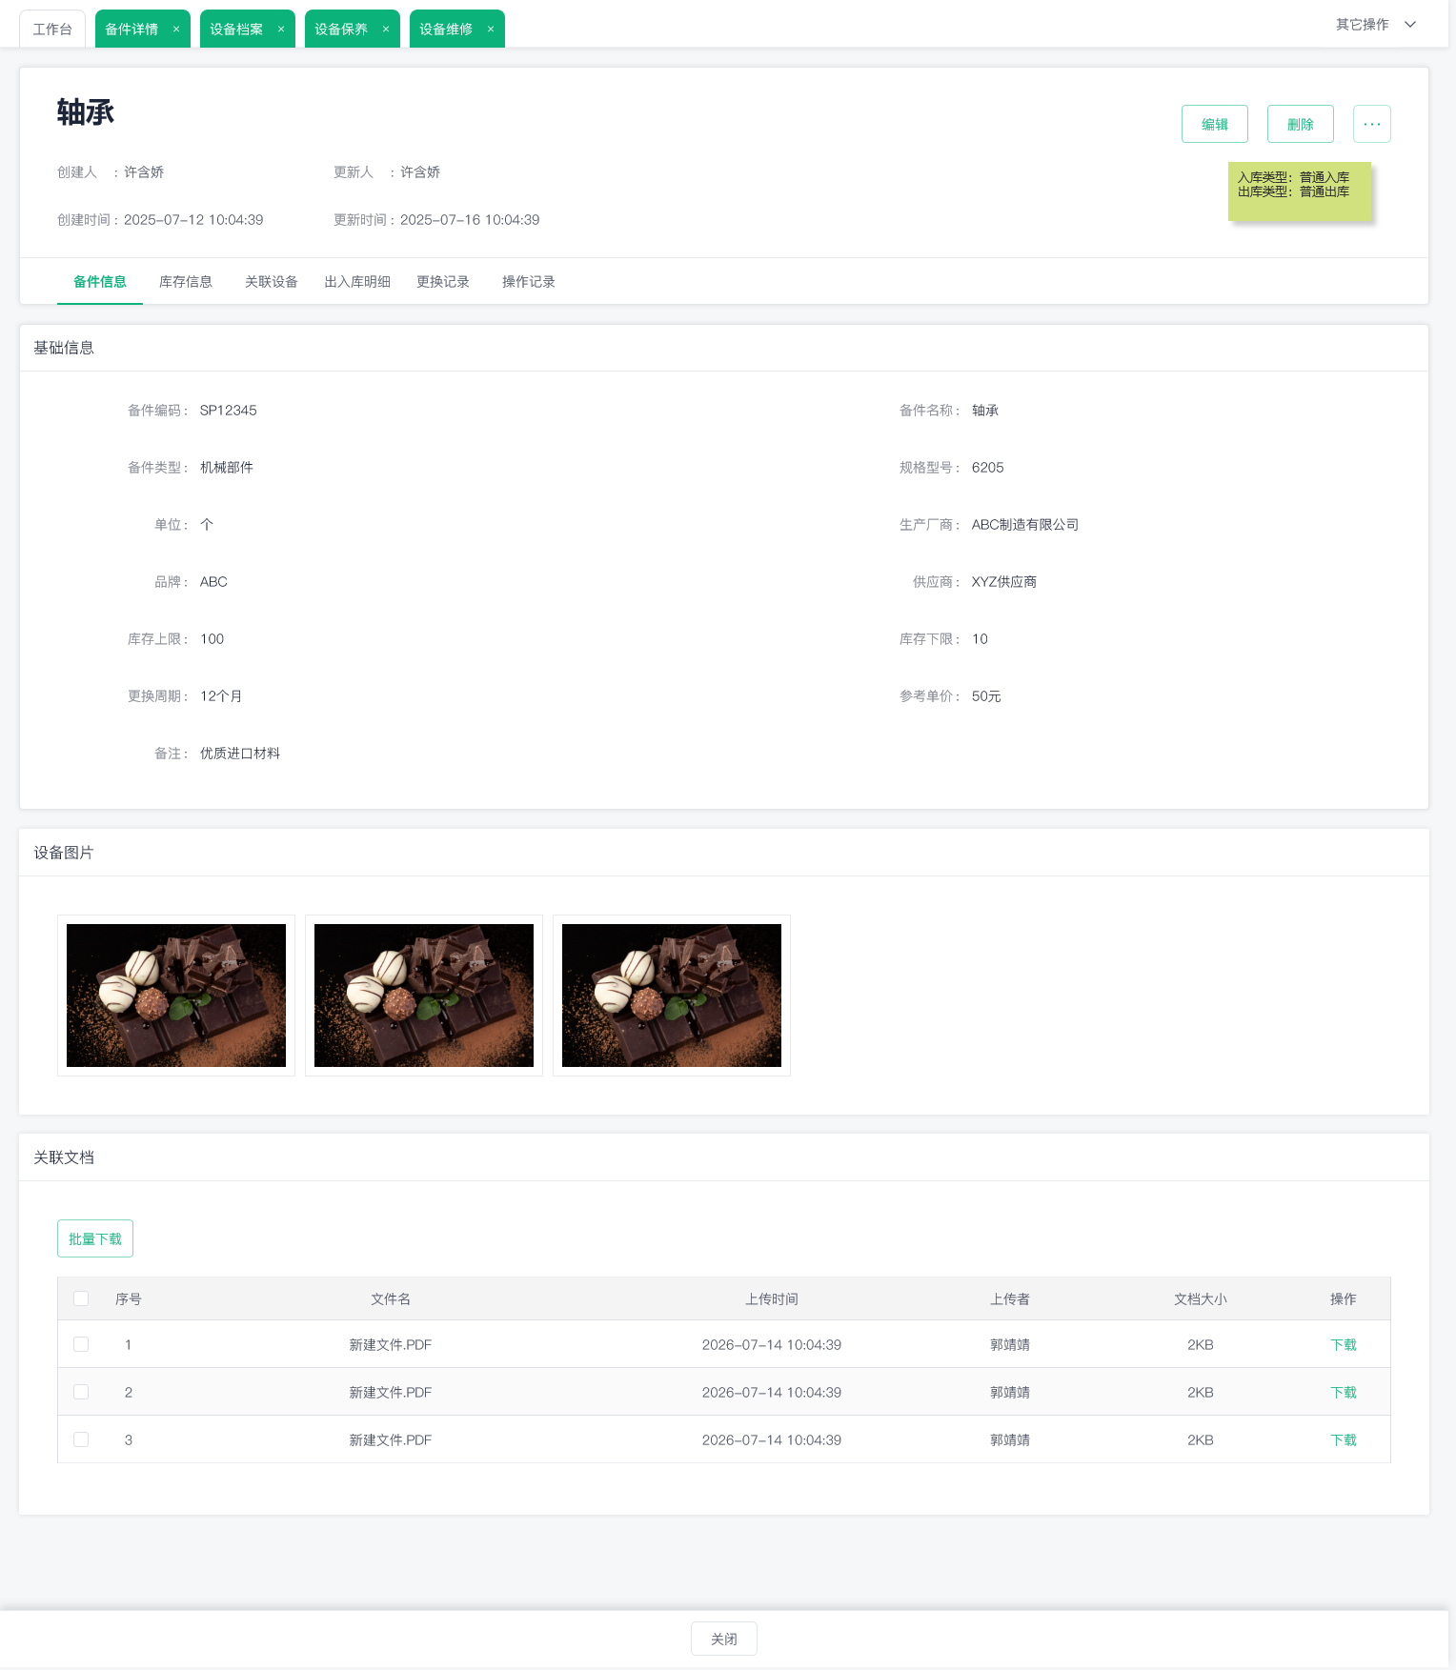Viewport: 1456px width, 1670px height.
Task: Open the 操作记录 section tab
Action: point(529,282)
